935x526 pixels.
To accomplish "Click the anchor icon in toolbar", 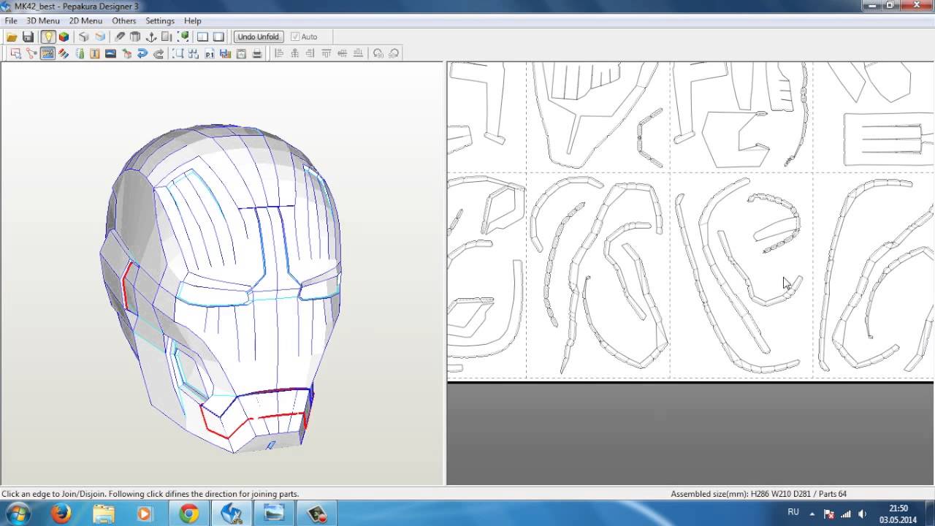I will click(x=151, y=37).
